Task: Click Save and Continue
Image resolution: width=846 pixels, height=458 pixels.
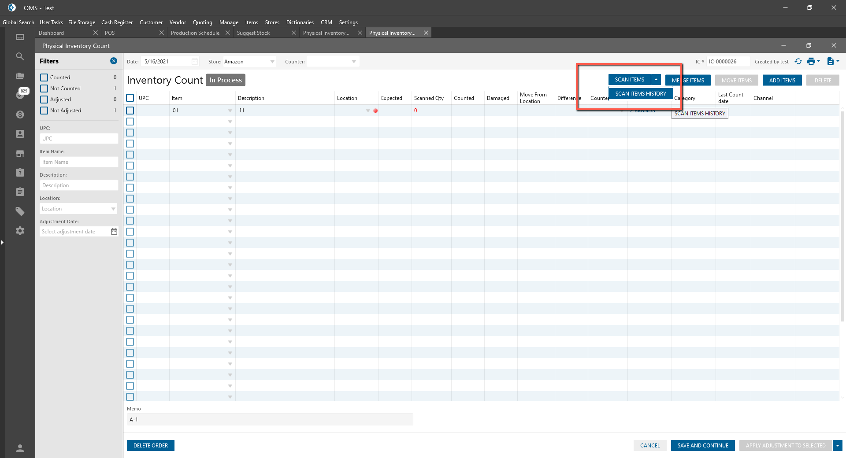Action: coord(703,446)
